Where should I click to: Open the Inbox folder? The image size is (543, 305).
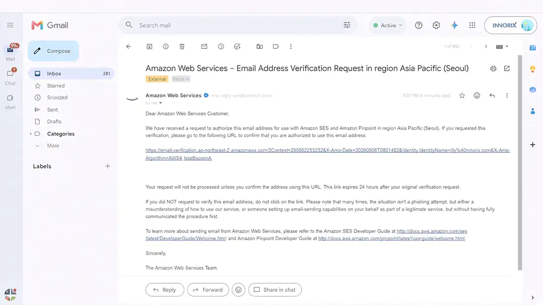[71, 73]
